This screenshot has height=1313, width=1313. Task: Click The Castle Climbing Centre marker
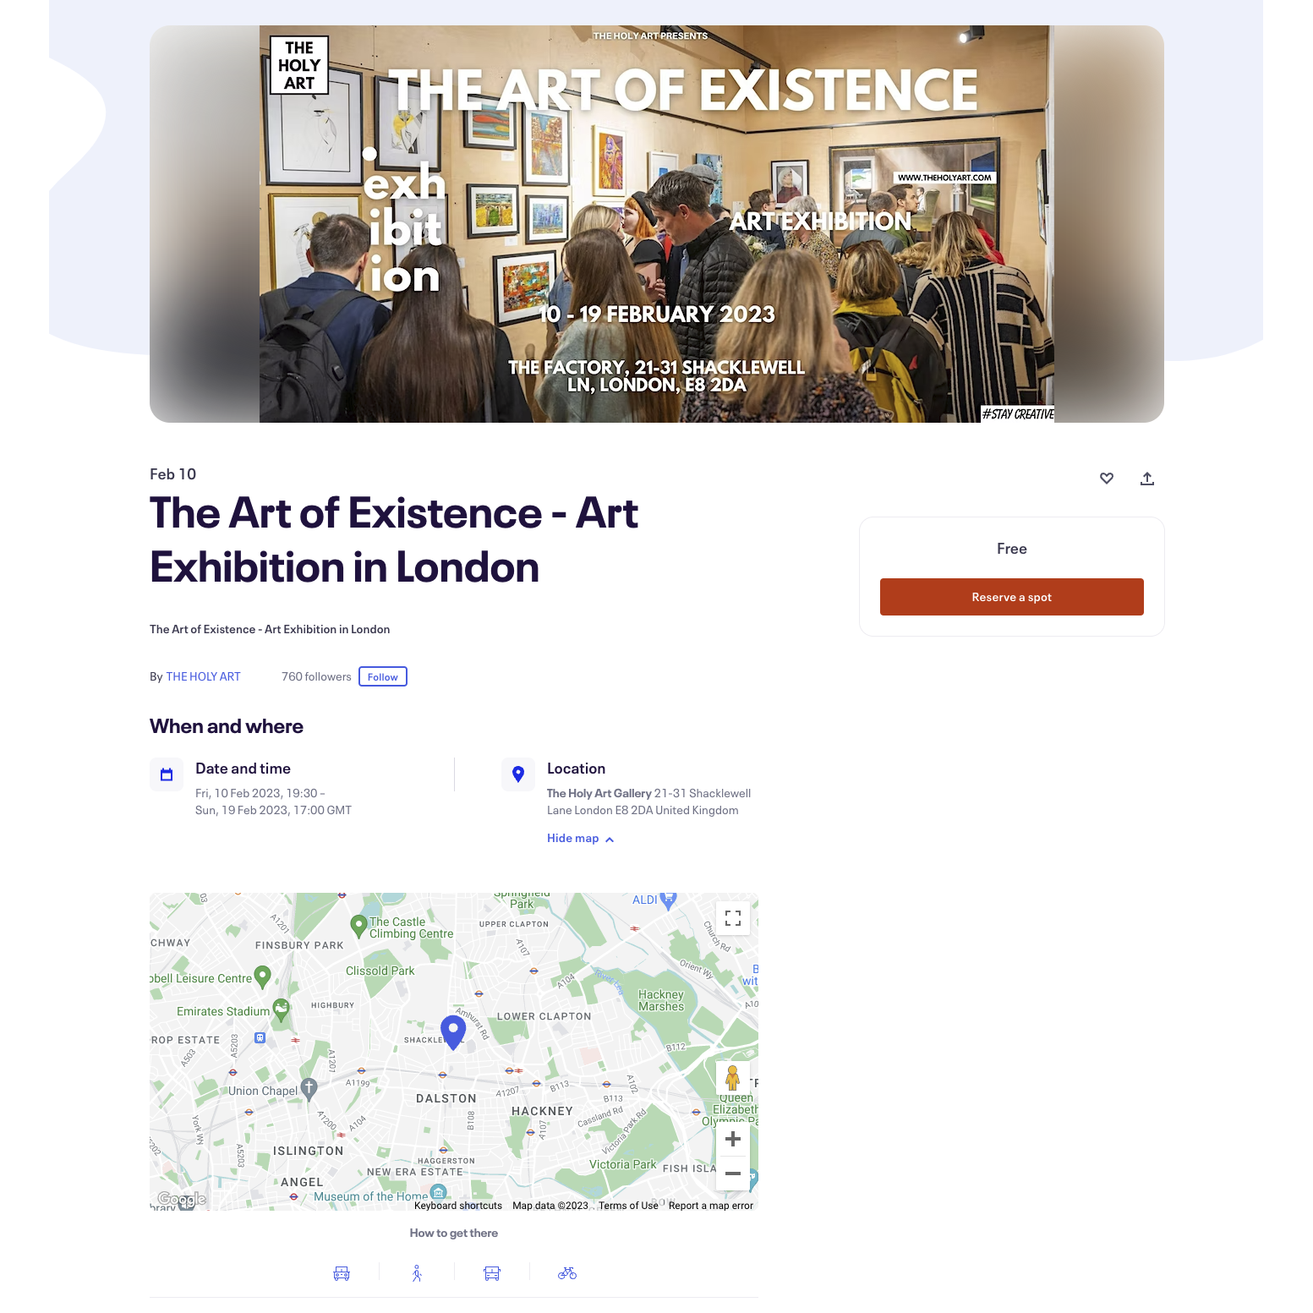point(358,926)
